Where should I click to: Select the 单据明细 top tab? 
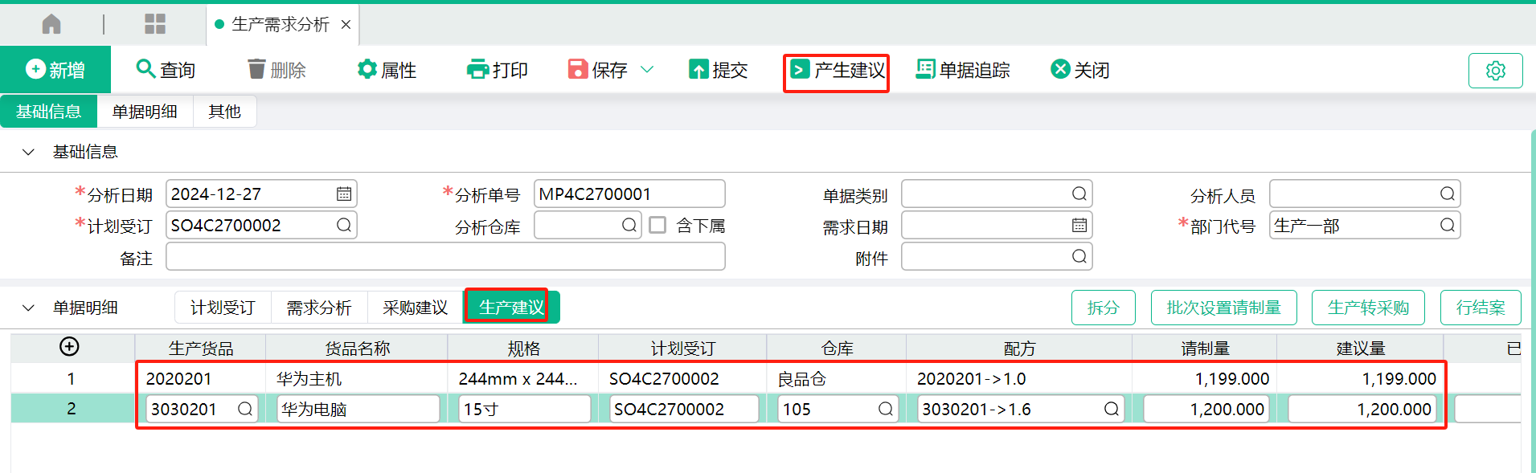[x=145, y=111]
